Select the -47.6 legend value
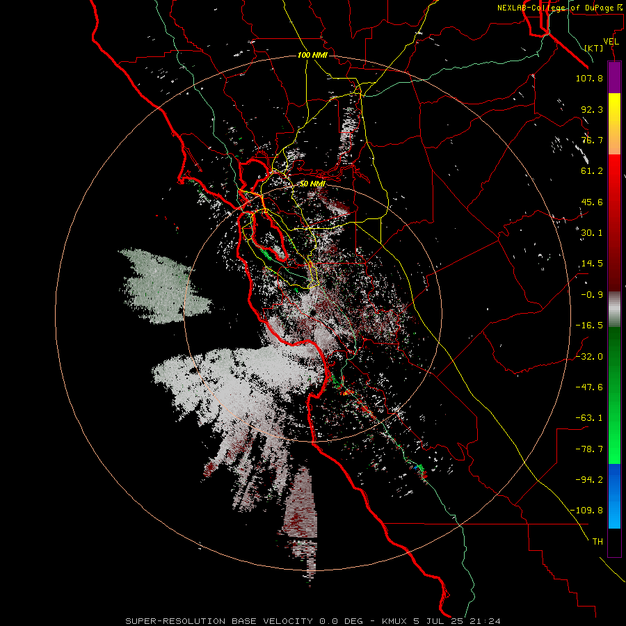This screenshot has height=626, width=626. [589, 387]
